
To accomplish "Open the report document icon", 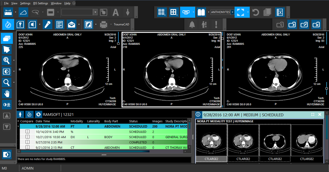I will point(59,24).
